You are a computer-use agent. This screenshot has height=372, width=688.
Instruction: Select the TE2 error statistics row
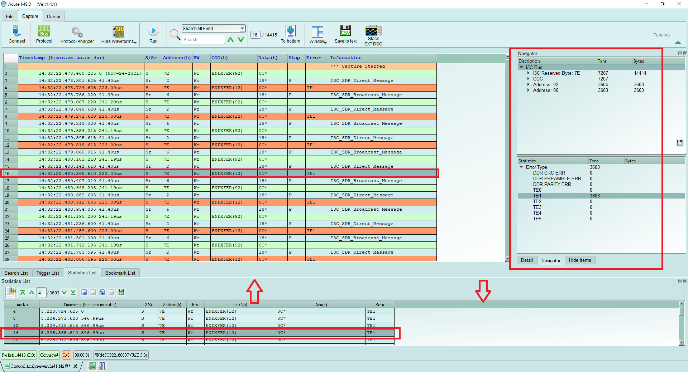pyautogui.click(x=601, y=201)
